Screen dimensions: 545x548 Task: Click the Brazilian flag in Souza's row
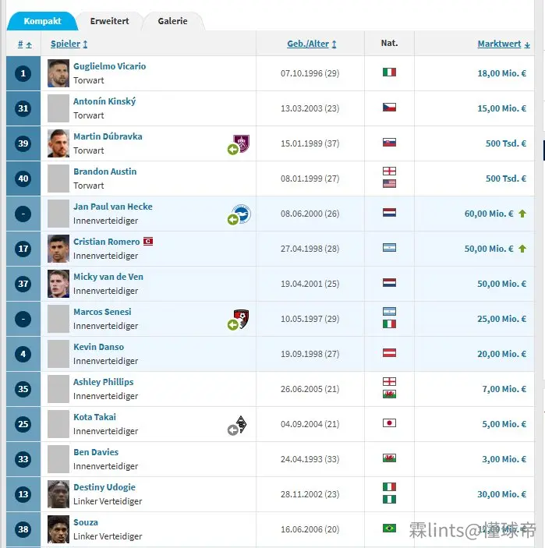click(389, 528)
